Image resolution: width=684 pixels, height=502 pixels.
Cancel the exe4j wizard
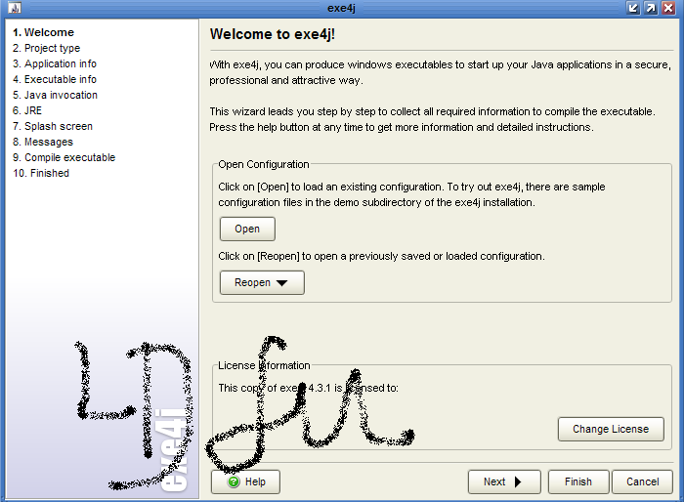643,481
